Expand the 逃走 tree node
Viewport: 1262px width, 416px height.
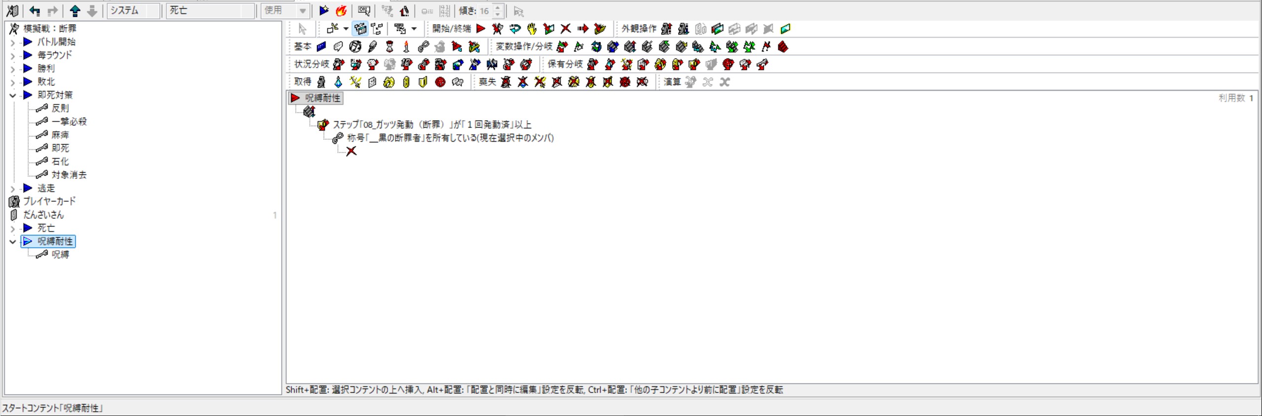coord(13,189)
